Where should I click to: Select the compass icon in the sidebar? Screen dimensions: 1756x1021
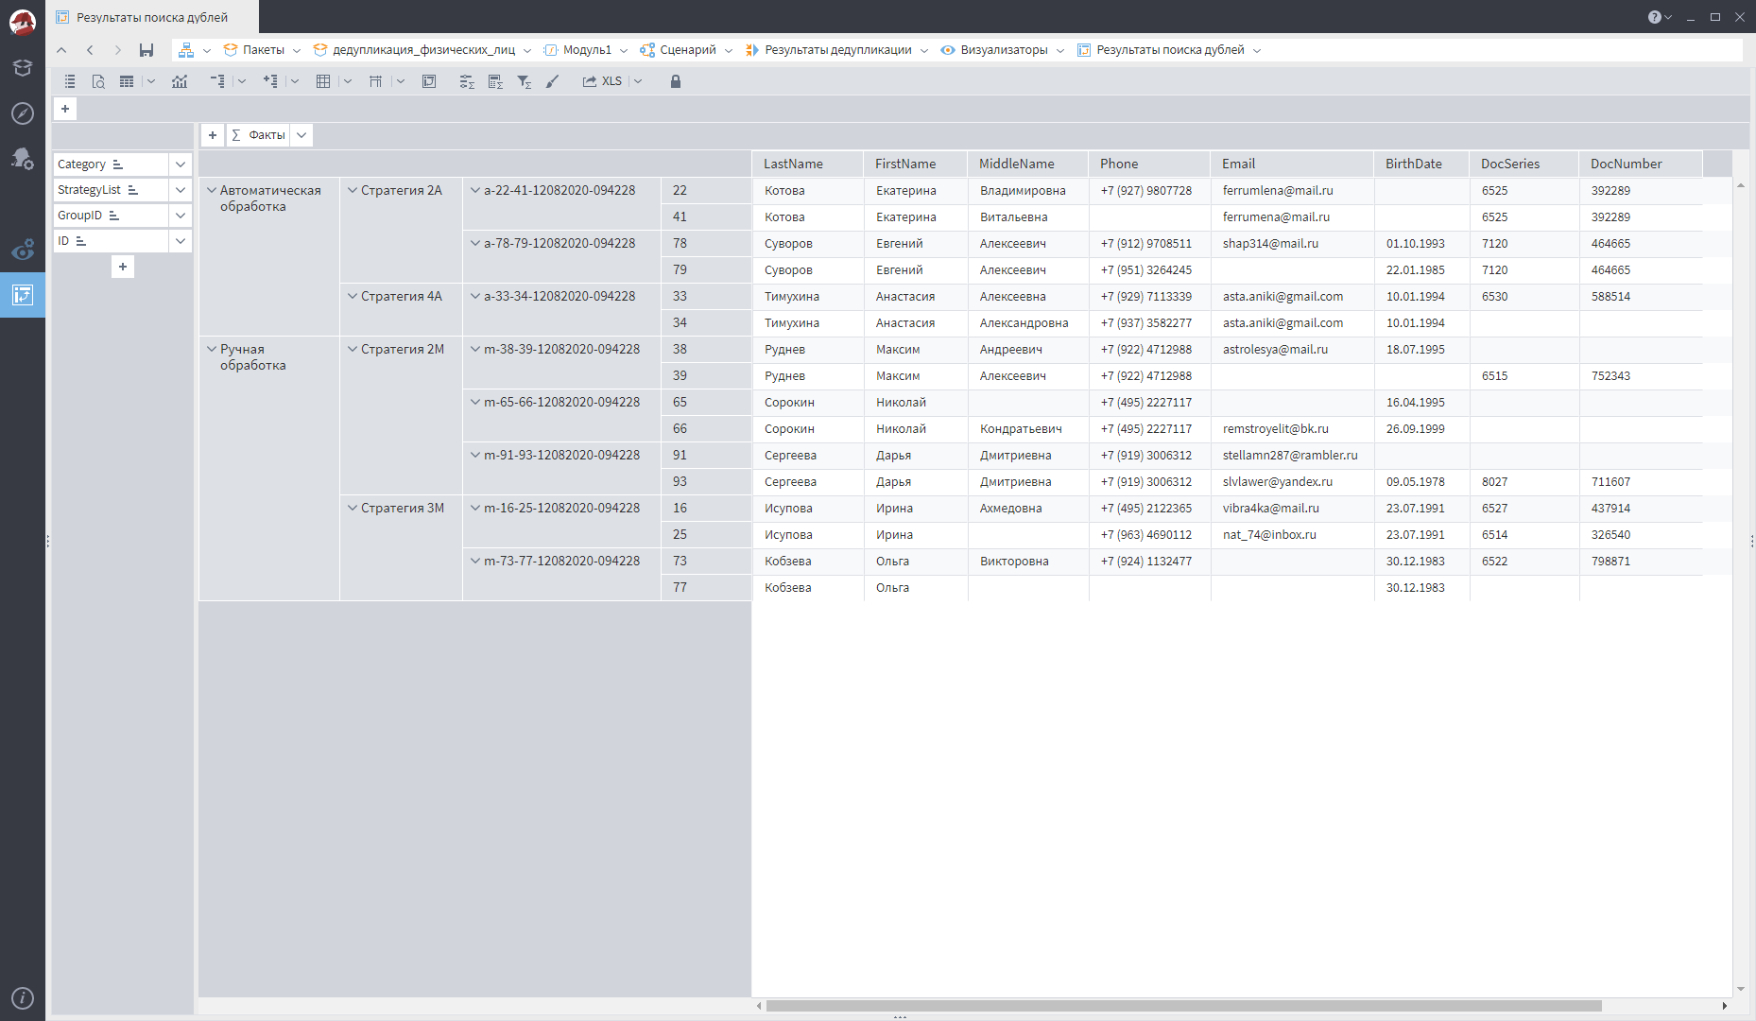[x=23, y=112]
